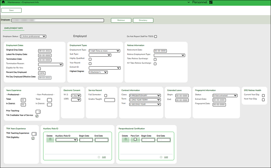Click the plus icon in Auxiliary Role ID

tap(99, 157)
